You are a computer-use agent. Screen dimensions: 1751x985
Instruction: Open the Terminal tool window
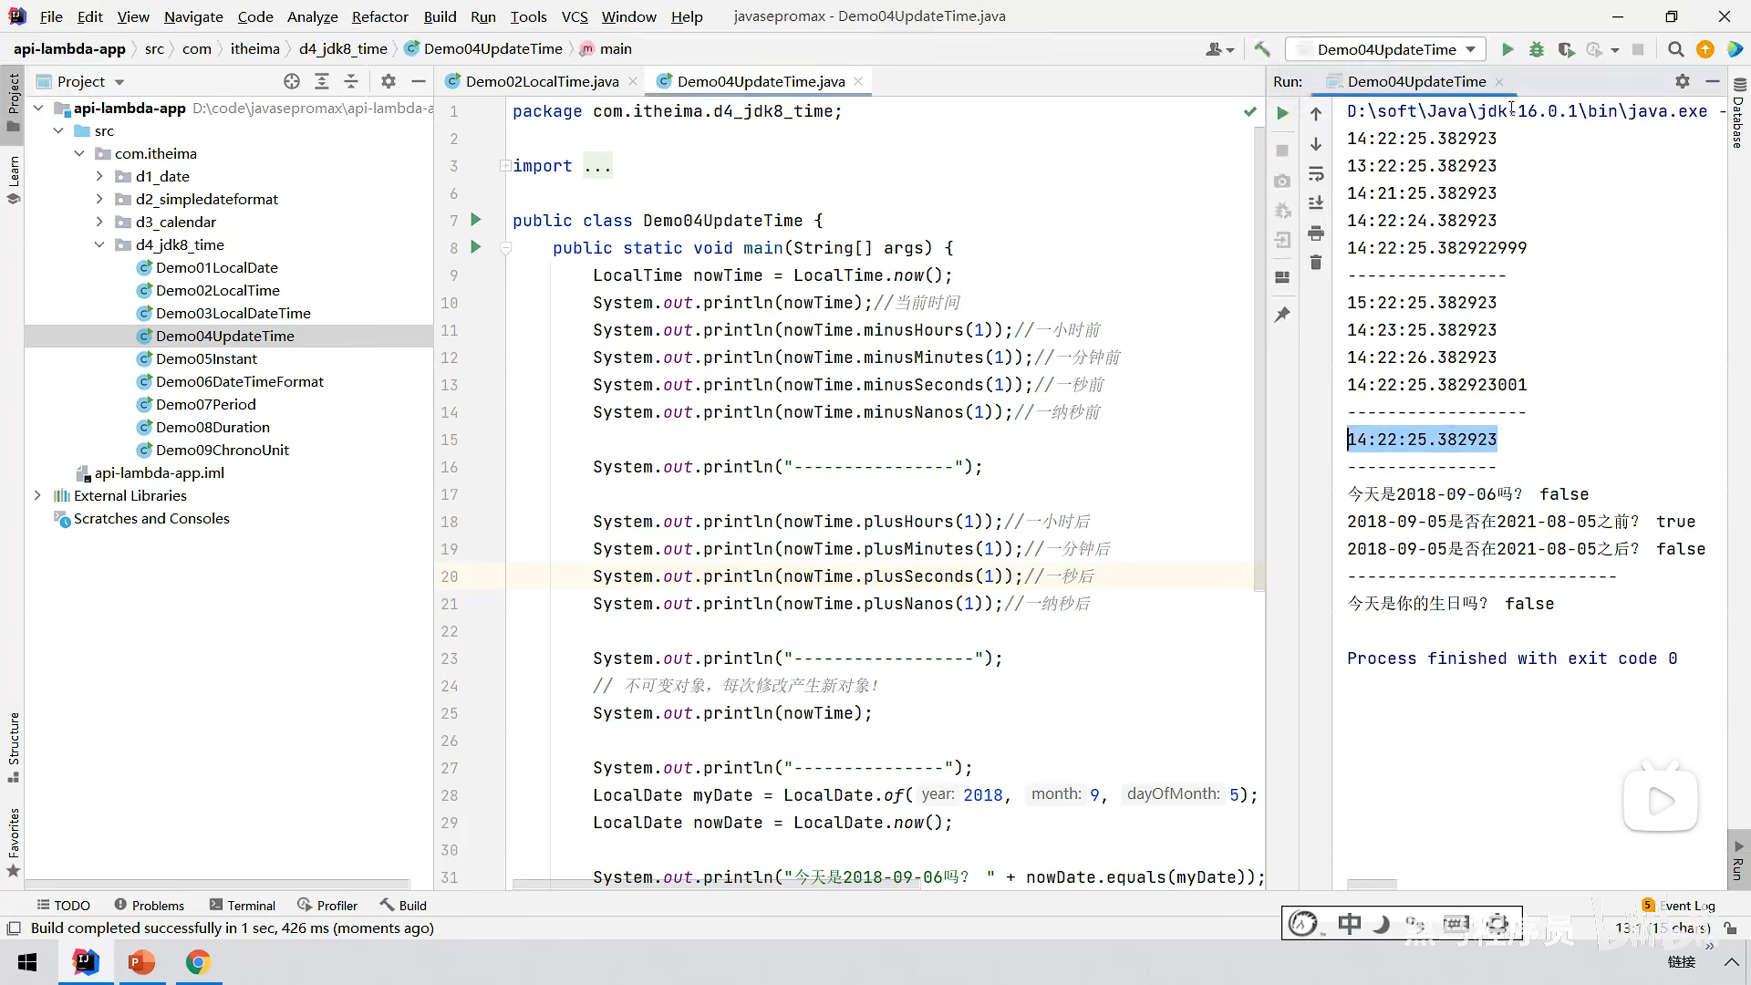[x=242, y=905]
